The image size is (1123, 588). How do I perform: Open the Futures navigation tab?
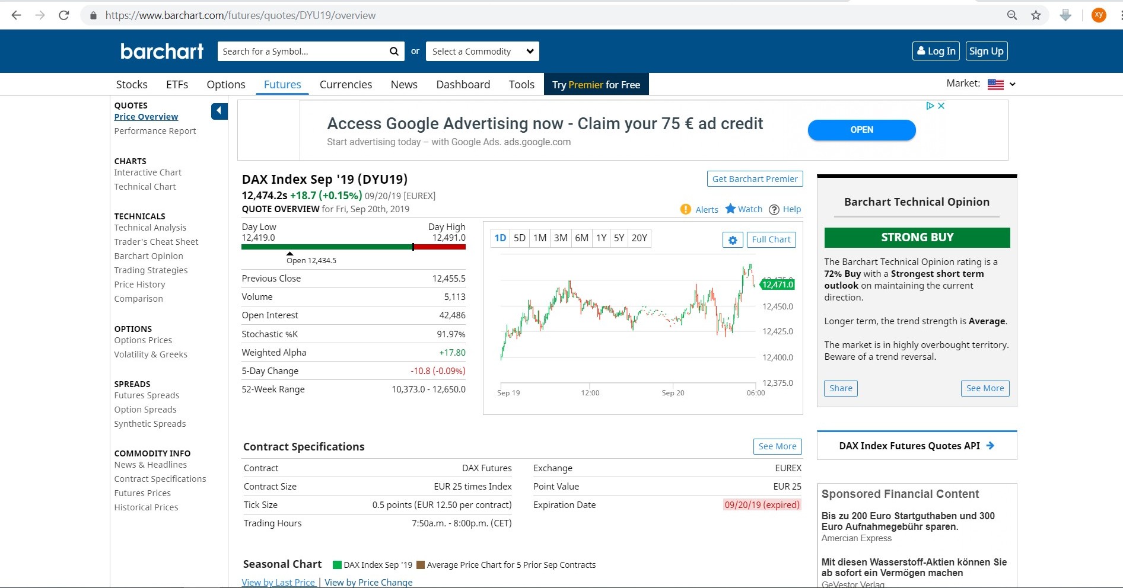click(x=282, y=85)
